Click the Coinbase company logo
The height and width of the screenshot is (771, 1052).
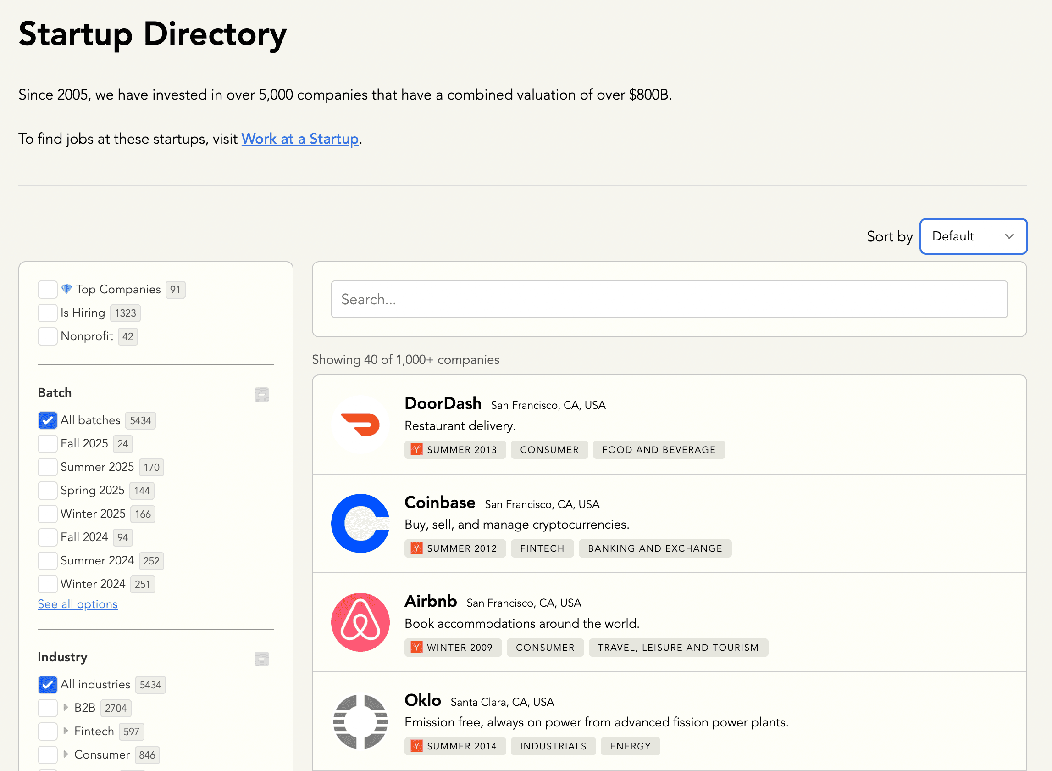click(360, 524)
